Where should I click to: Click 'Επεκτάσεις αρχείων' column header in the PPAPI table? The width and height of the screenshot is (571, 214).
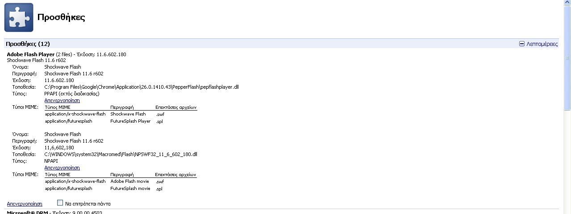coord(176,107)
